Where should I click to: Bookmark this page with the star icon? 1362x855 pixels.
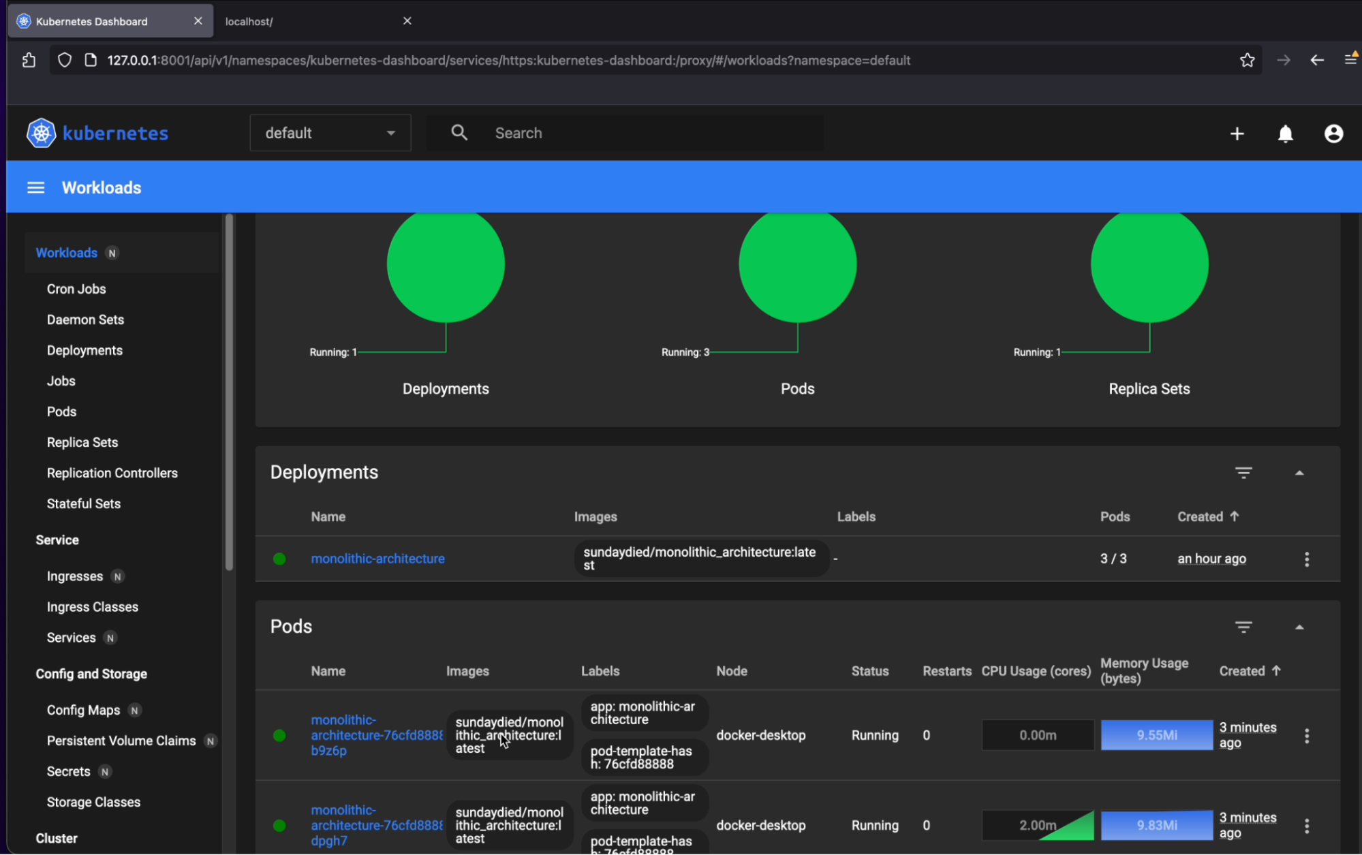pyautogui.click(x=1247, y=60)
